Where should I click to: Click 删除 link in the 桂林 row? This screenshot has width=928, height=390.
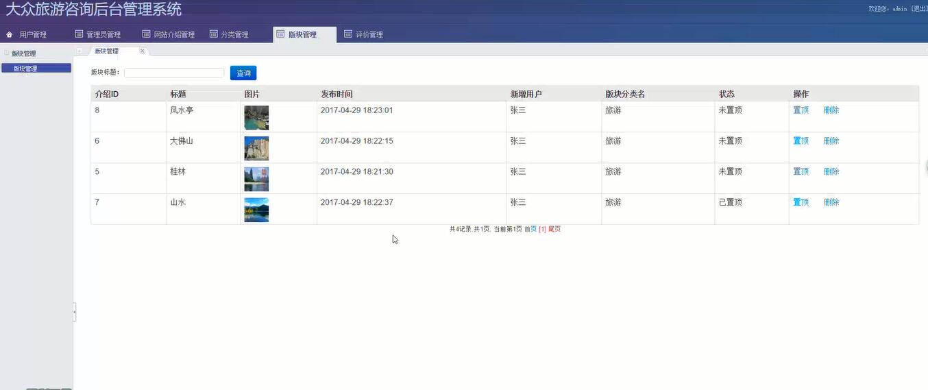831,172
